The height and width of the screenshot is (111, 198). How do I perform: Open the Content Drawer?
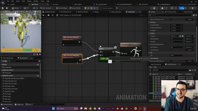click(7, 105)
